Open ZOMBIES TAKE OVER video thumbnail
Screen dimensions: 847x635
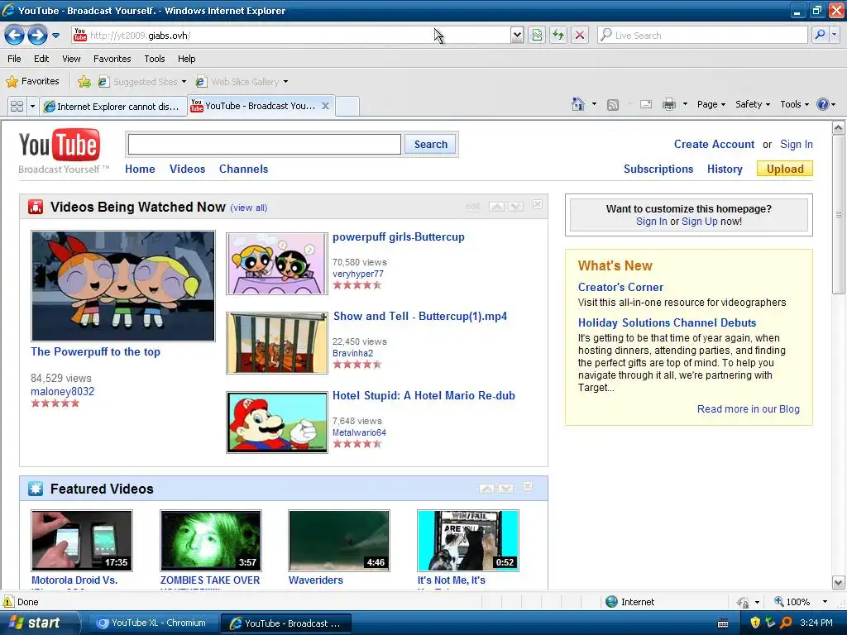(211, 541)
